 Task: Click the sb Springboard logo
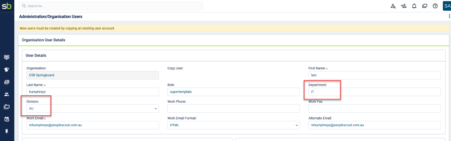(7, 6)
